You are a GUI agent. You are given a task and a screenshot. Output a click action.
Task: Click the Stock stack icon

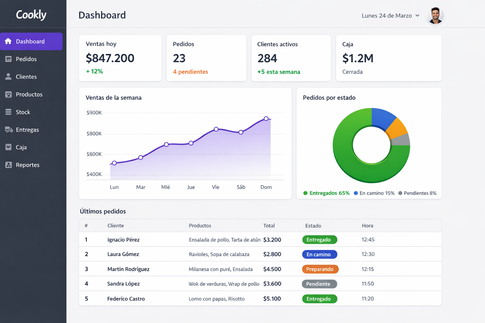[9, 112]
